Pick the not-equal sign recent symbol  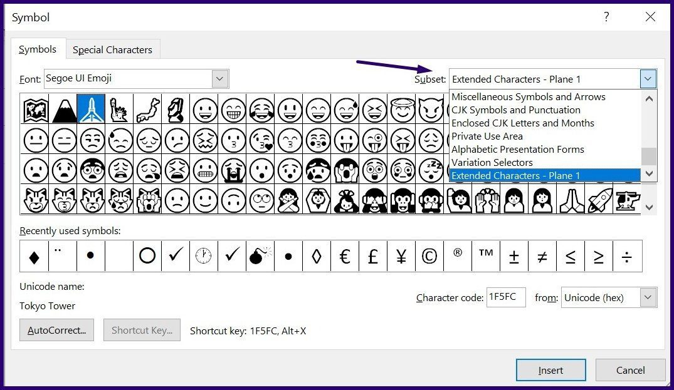coord(542,256)
